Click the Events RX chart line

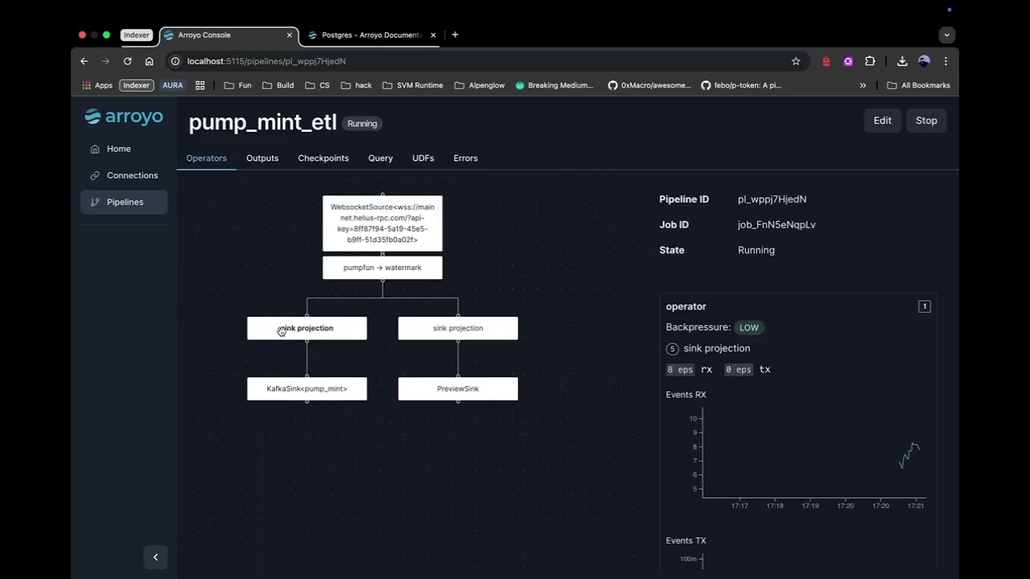coord(909,454)
